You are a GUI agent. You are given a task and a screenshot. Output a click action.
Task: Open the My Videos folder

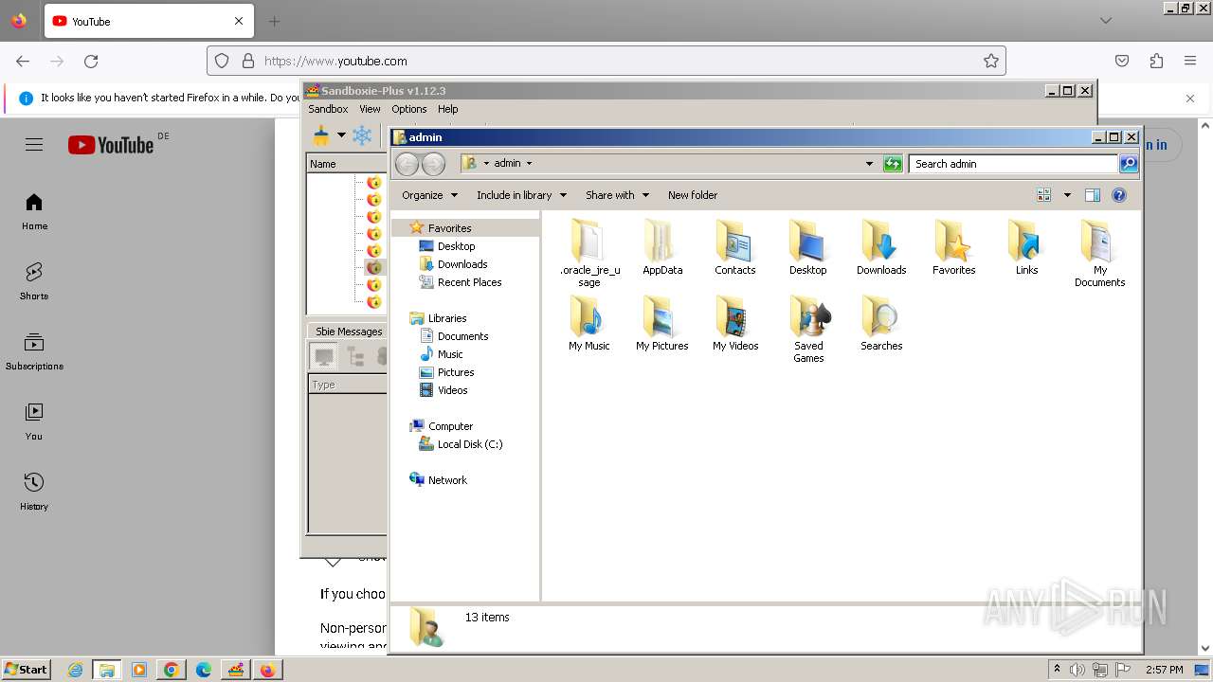coord(735,323)
